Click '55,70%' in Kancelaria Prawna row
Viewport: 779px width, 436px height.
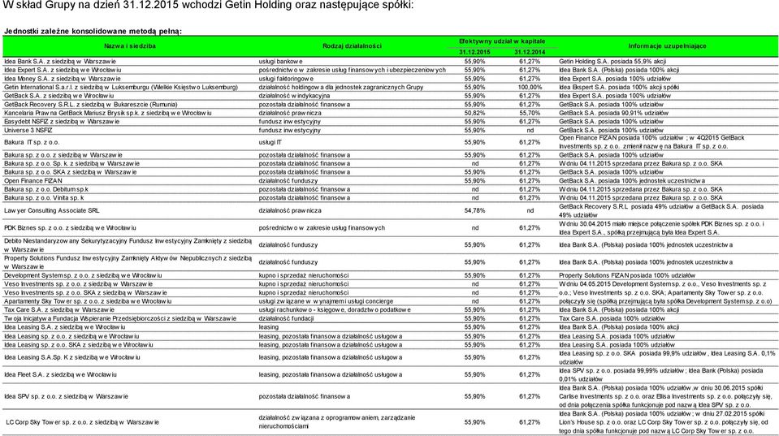[530, 113]
